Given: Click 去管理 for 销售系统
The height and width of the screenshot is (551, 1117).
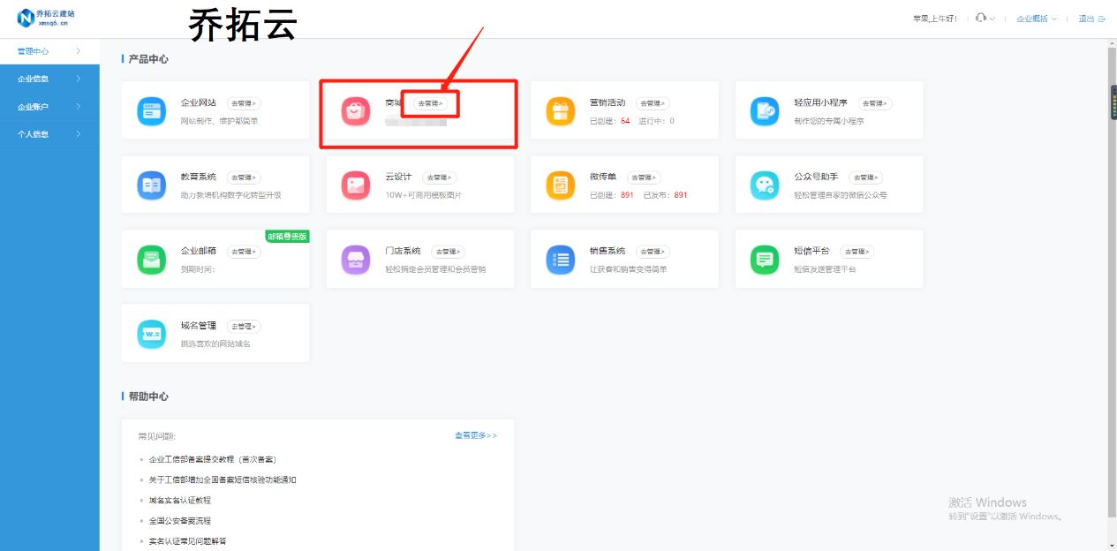Looking at the screenshot, I should [652, 251].
